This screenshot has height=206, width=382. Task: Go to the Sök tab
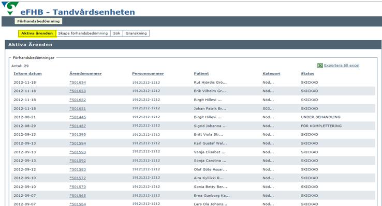point(116,33)
